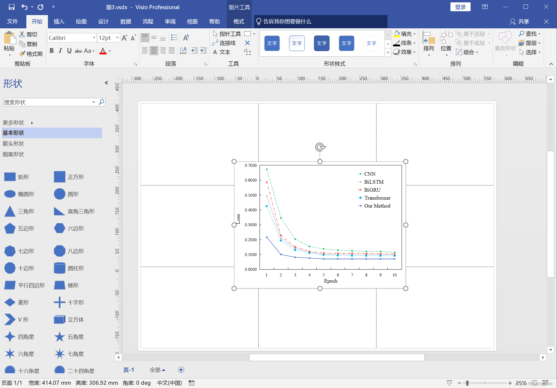Switch to the Design (设计) tab
The width and height of the screenshot is (557, 388).
103,22
